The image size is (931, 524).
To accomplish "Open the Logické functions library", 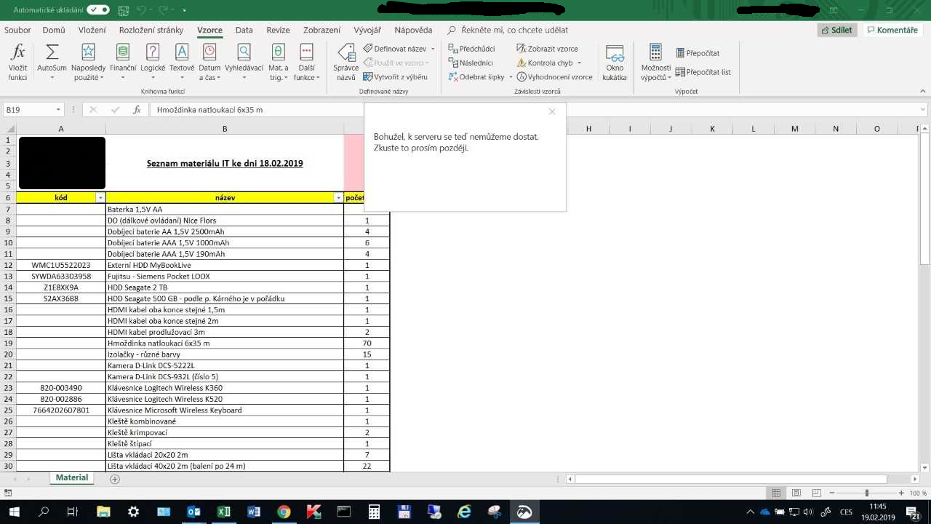I will [x=153, y=62].
